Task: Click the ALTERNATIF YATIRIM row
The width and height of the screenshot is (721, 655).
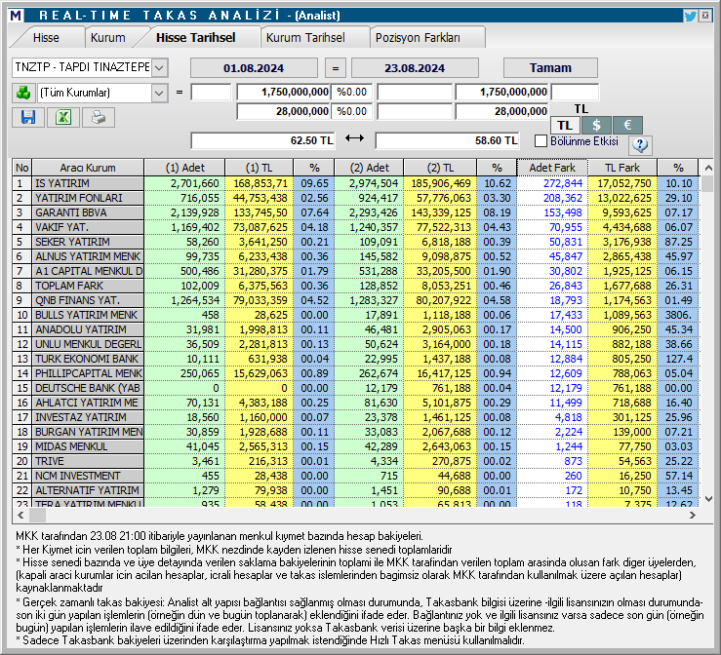Action: [x=355, y=490]
